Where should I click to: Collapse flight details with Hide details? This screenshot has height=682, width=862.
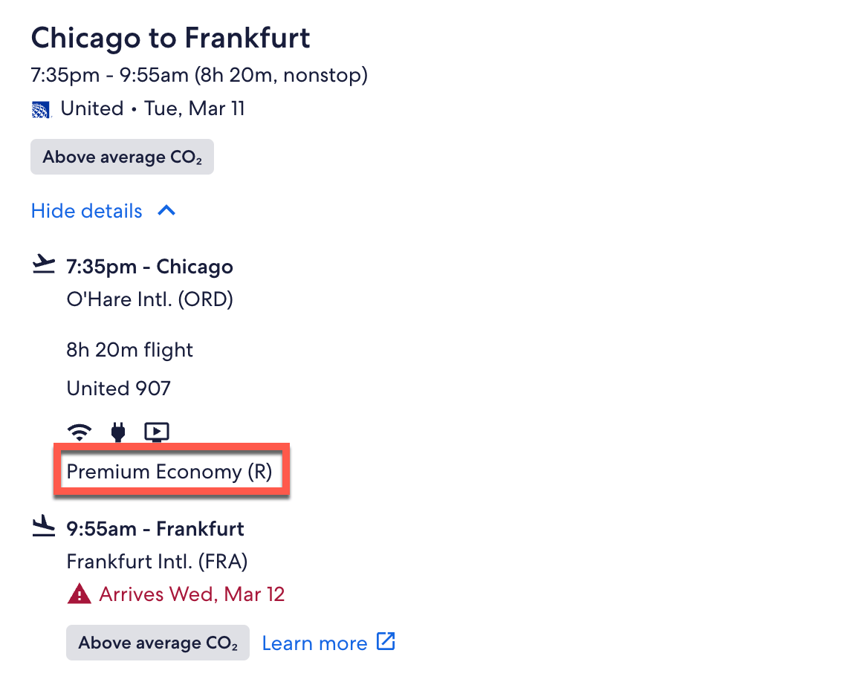click(86, 211)
